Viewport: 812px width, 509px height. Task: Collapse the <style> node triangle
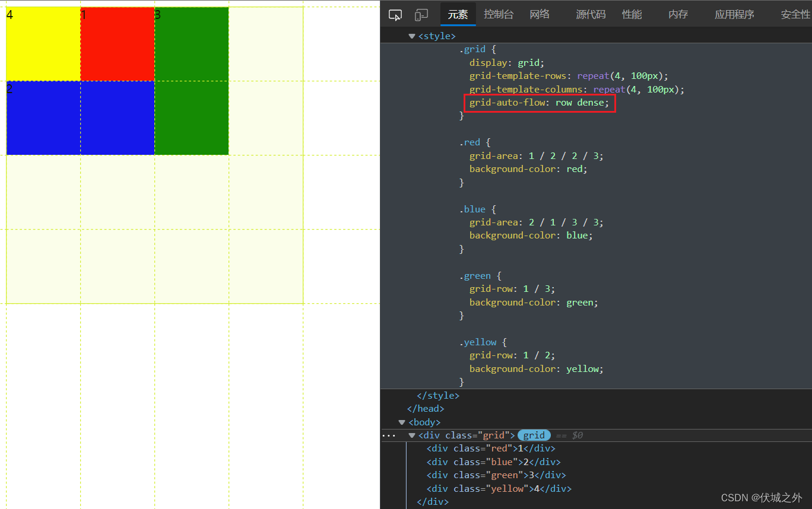click(412, 36)
